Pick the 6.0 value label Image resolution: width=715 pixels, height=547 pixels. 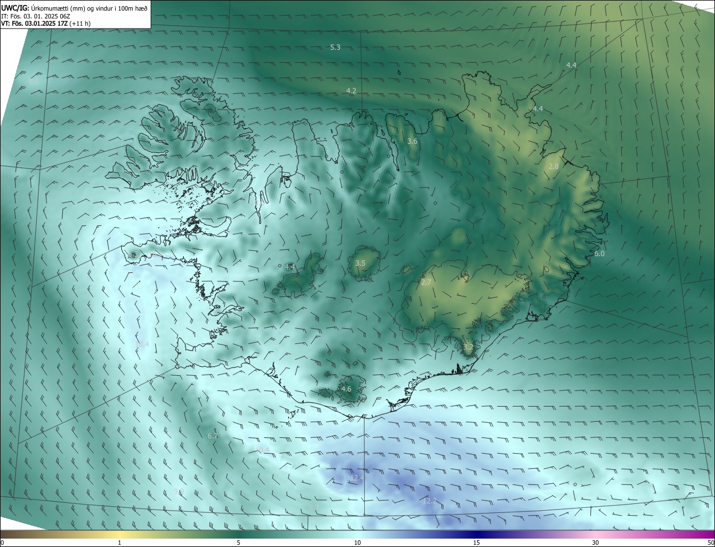coord(599,254)
